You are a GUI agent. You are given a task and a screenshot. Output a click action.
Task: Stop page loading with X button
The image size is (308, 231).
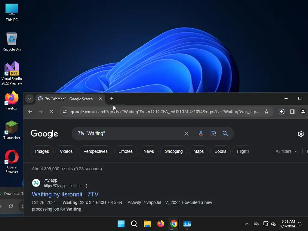click(x=52, y=112)
